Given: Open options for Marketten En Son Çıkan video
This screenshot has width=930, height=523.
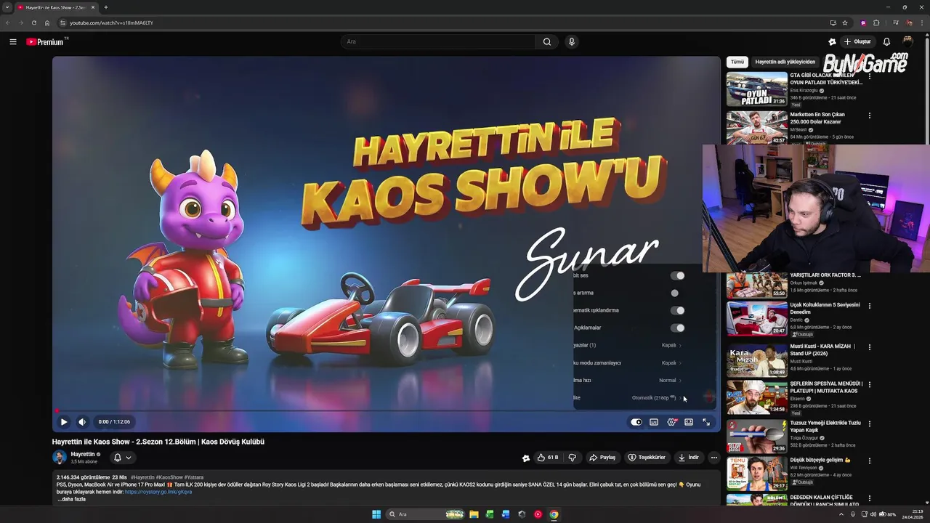Looking at the screenshot, I should point(869,115).
